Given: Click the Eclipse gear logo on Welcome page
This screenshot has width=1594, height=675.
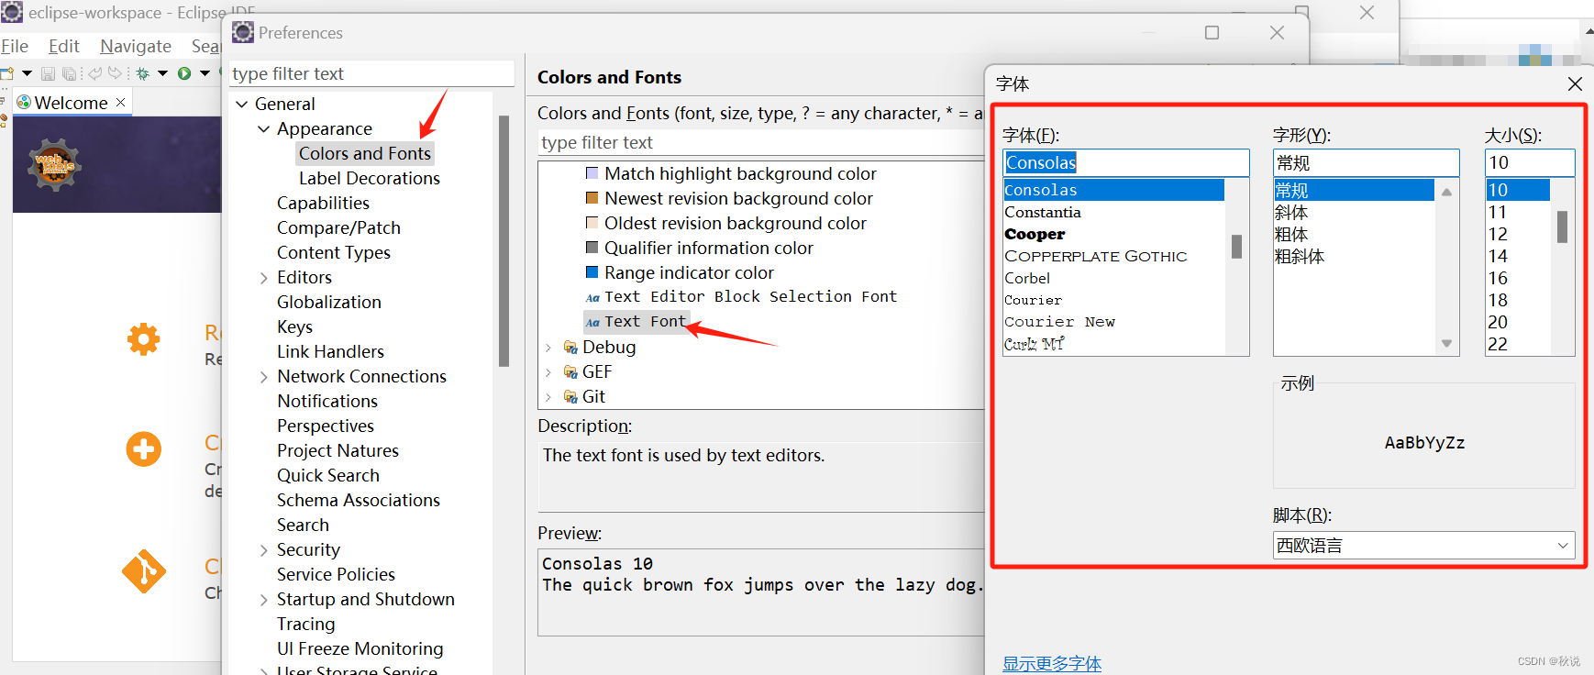Looking at the screenshot, I should (55, 165).
